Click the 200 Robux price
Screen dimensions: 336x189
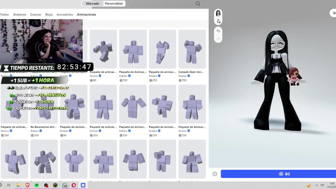pos(35,135)
